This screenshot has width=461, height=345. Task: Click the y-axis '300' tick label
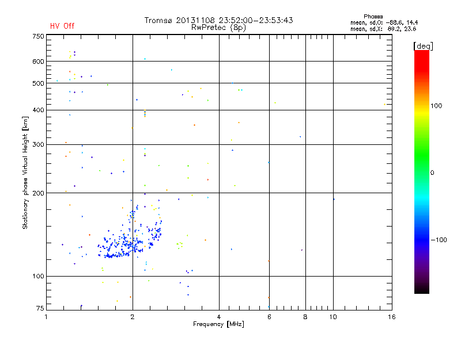38,145
